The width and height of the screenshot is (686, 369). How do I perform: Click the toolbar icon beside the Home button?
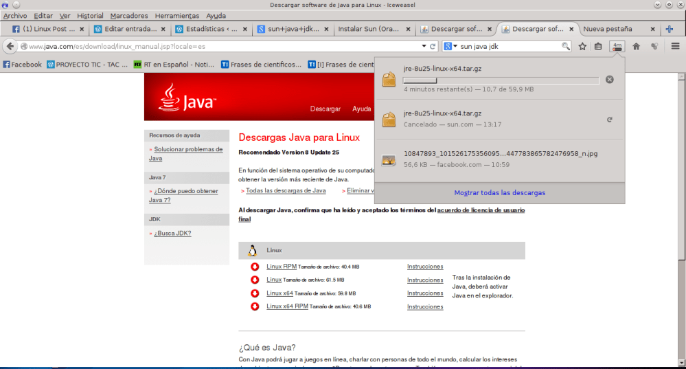(654, 46)
